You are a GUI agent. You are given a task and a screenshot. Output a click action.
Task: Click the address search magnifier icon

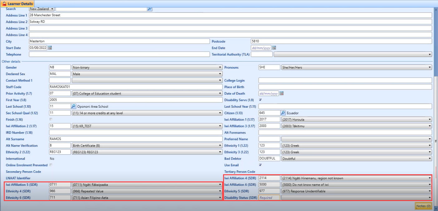(x=150, y=9)
